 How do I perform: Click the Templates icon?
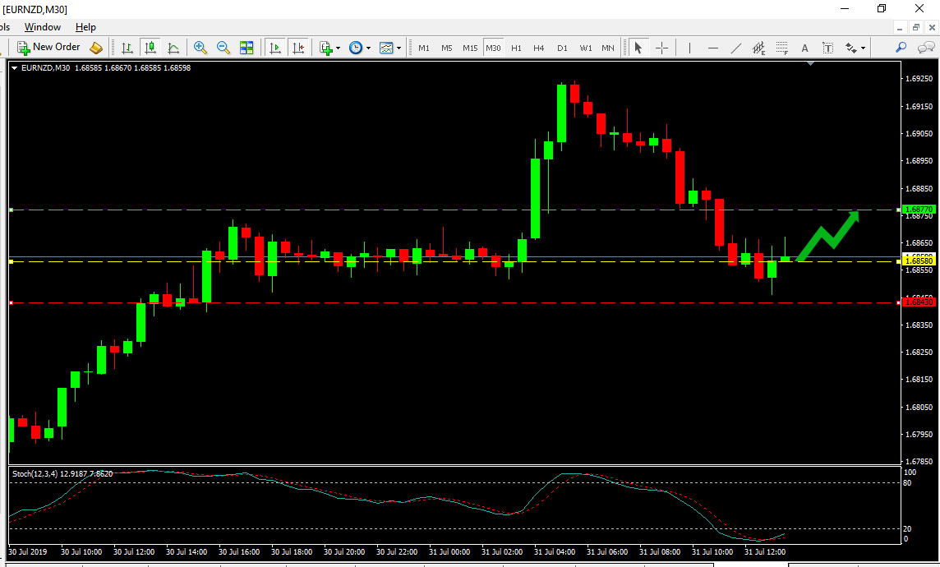[x=387, y=48]
